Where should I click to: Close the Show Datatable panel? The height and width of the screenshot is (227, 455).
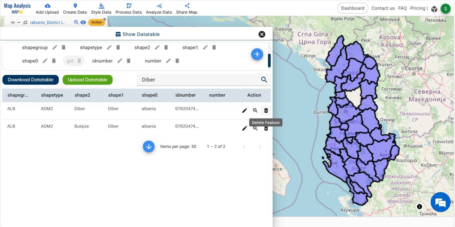(262, 34)
